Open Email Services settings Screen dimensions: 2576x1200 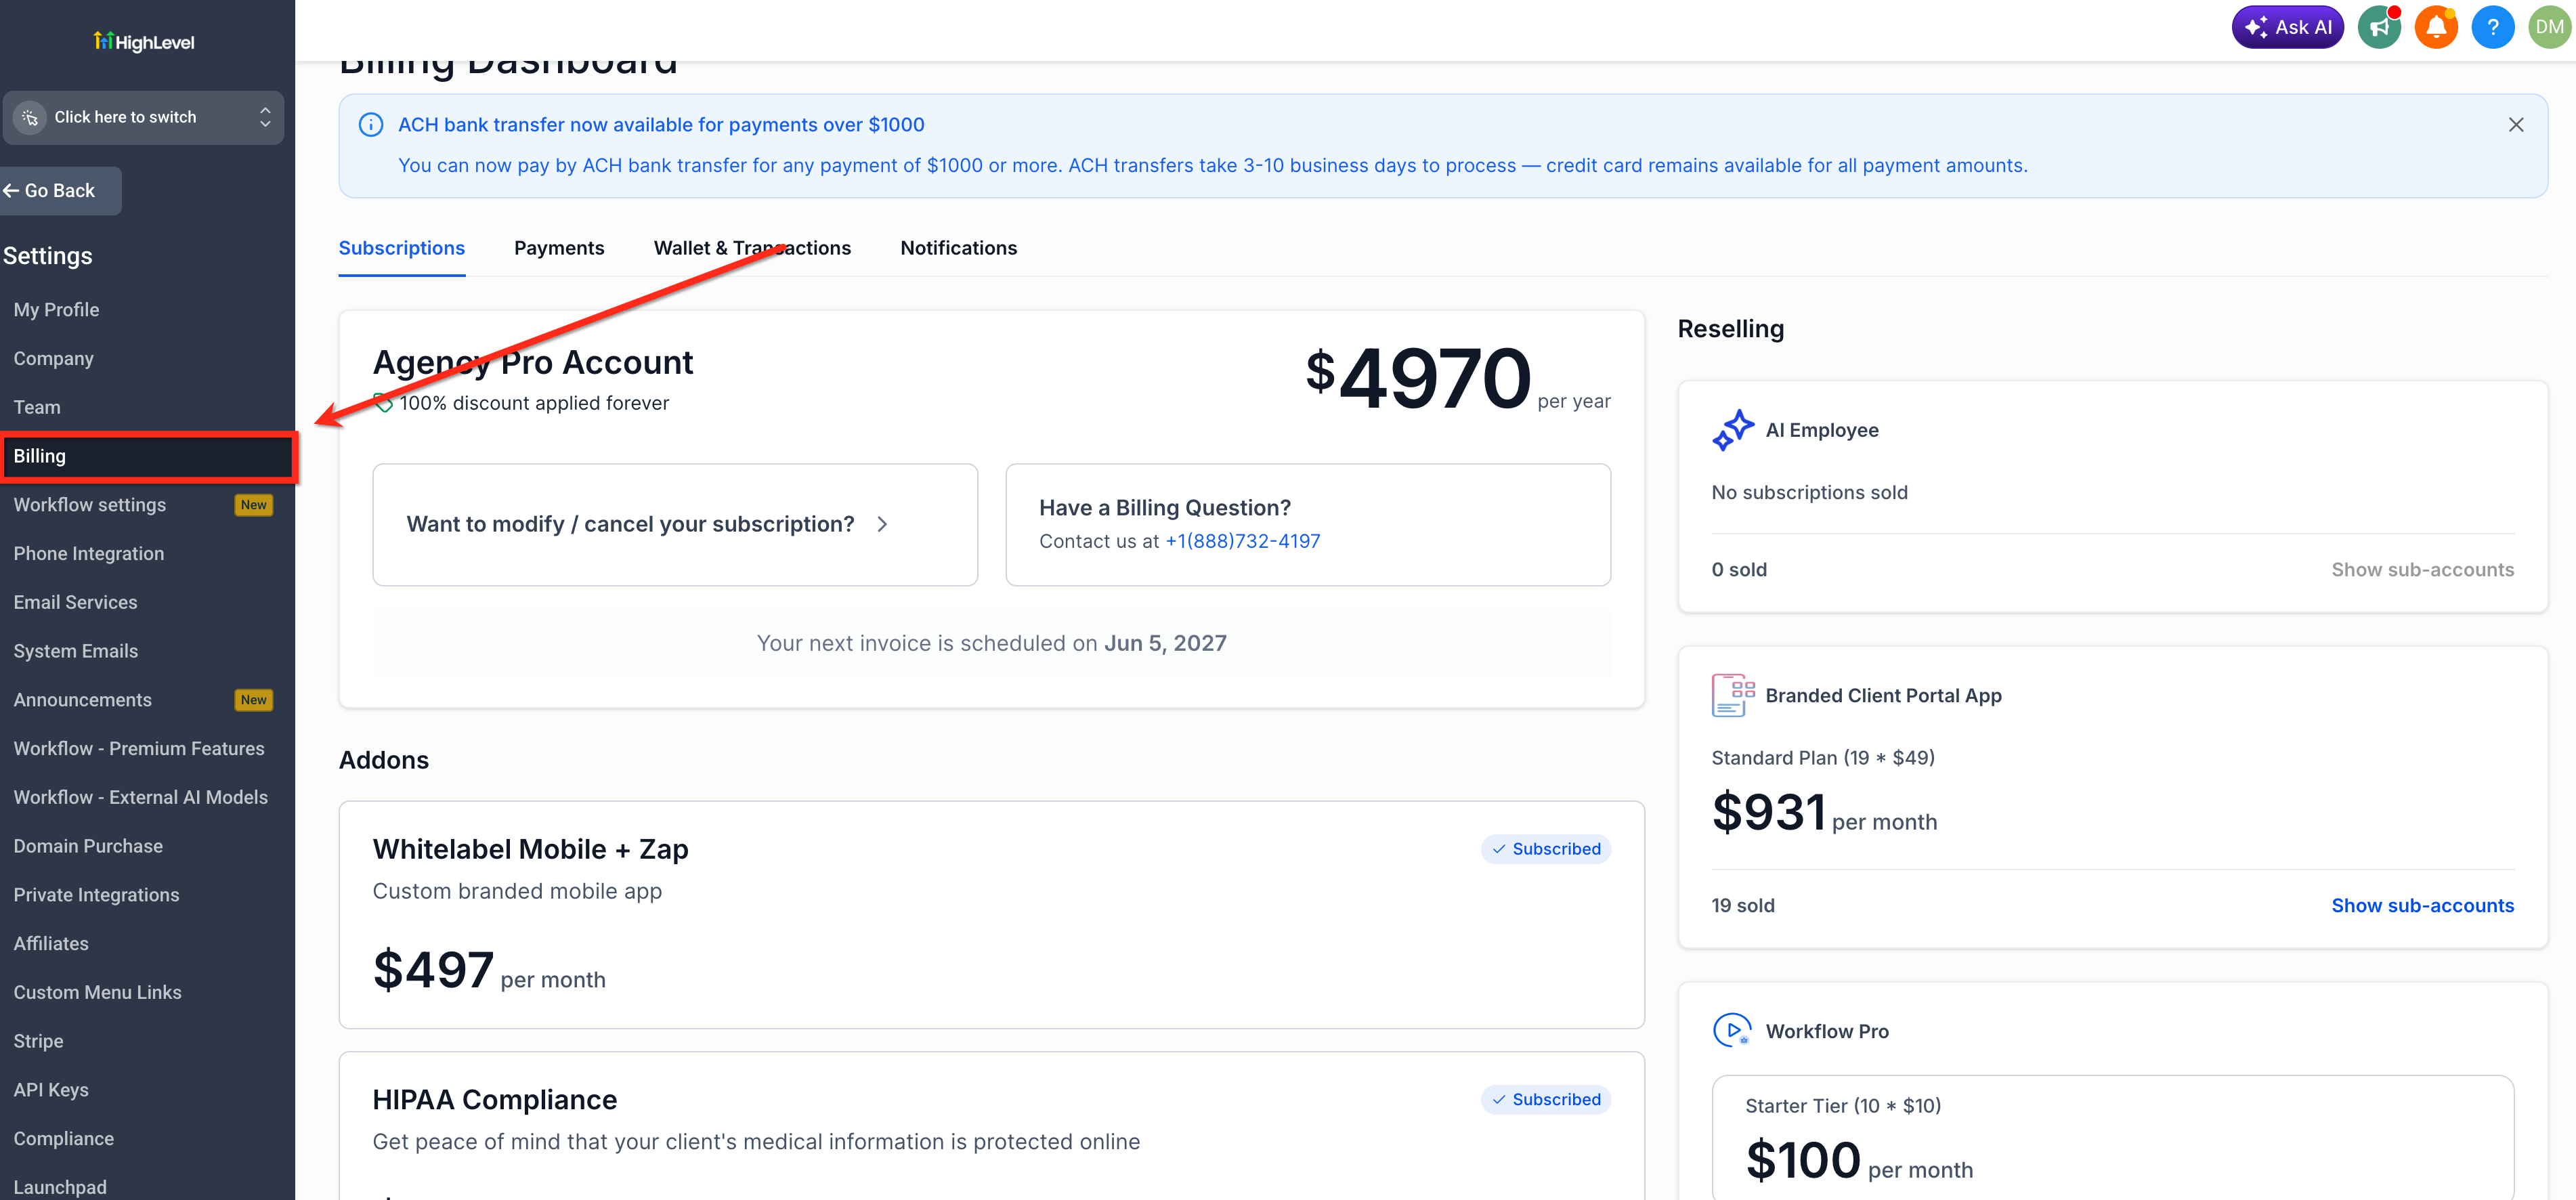pyautogui.click(x=75, y=602)
